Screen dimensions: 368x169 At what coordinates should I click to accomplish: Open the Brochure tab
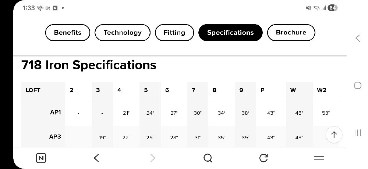291,33
